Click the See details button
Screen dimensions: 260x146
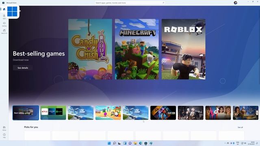(23, 68)
